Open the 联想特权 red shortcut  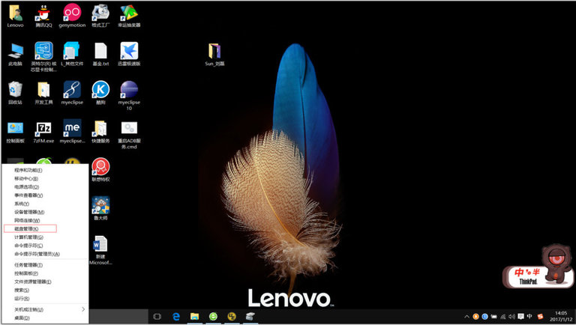(x=100, y=170)
